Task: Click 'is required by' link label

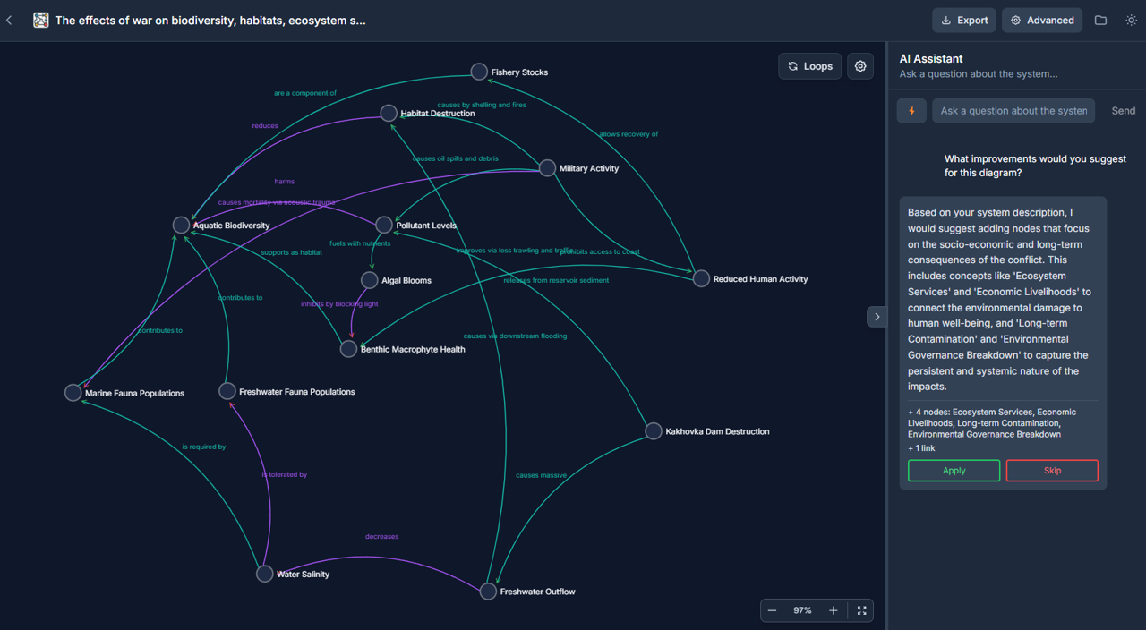Action: coord(204,447)
